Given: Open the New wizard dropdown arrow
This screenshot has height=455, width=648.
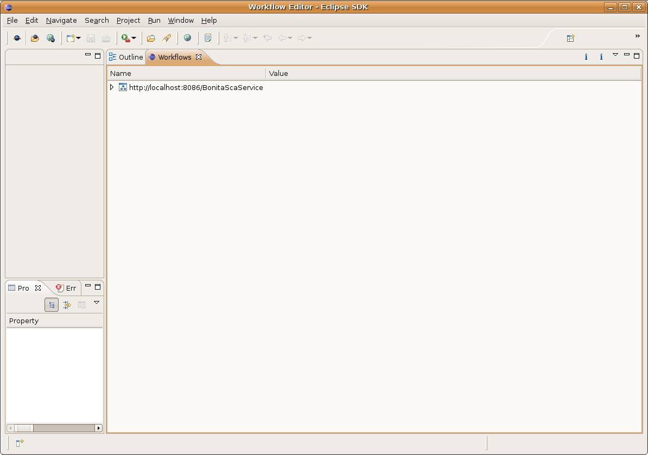Looking at the screenshot, I should 79,38.
